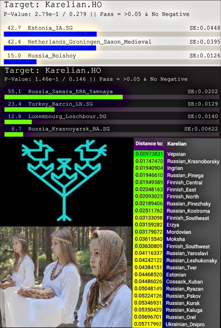Select the 'SE:0.00622' value
This screenshot has width=221, height=328.
coord(201,129)
